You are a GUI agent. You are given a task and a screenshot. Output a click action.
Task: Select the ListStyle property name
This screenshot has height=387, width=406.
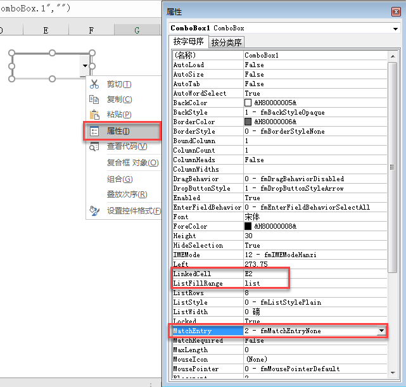point(190,302)
